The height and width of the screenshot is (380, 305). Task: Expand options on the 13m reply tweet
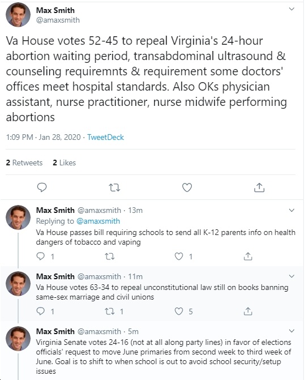[x=291, y=210]
